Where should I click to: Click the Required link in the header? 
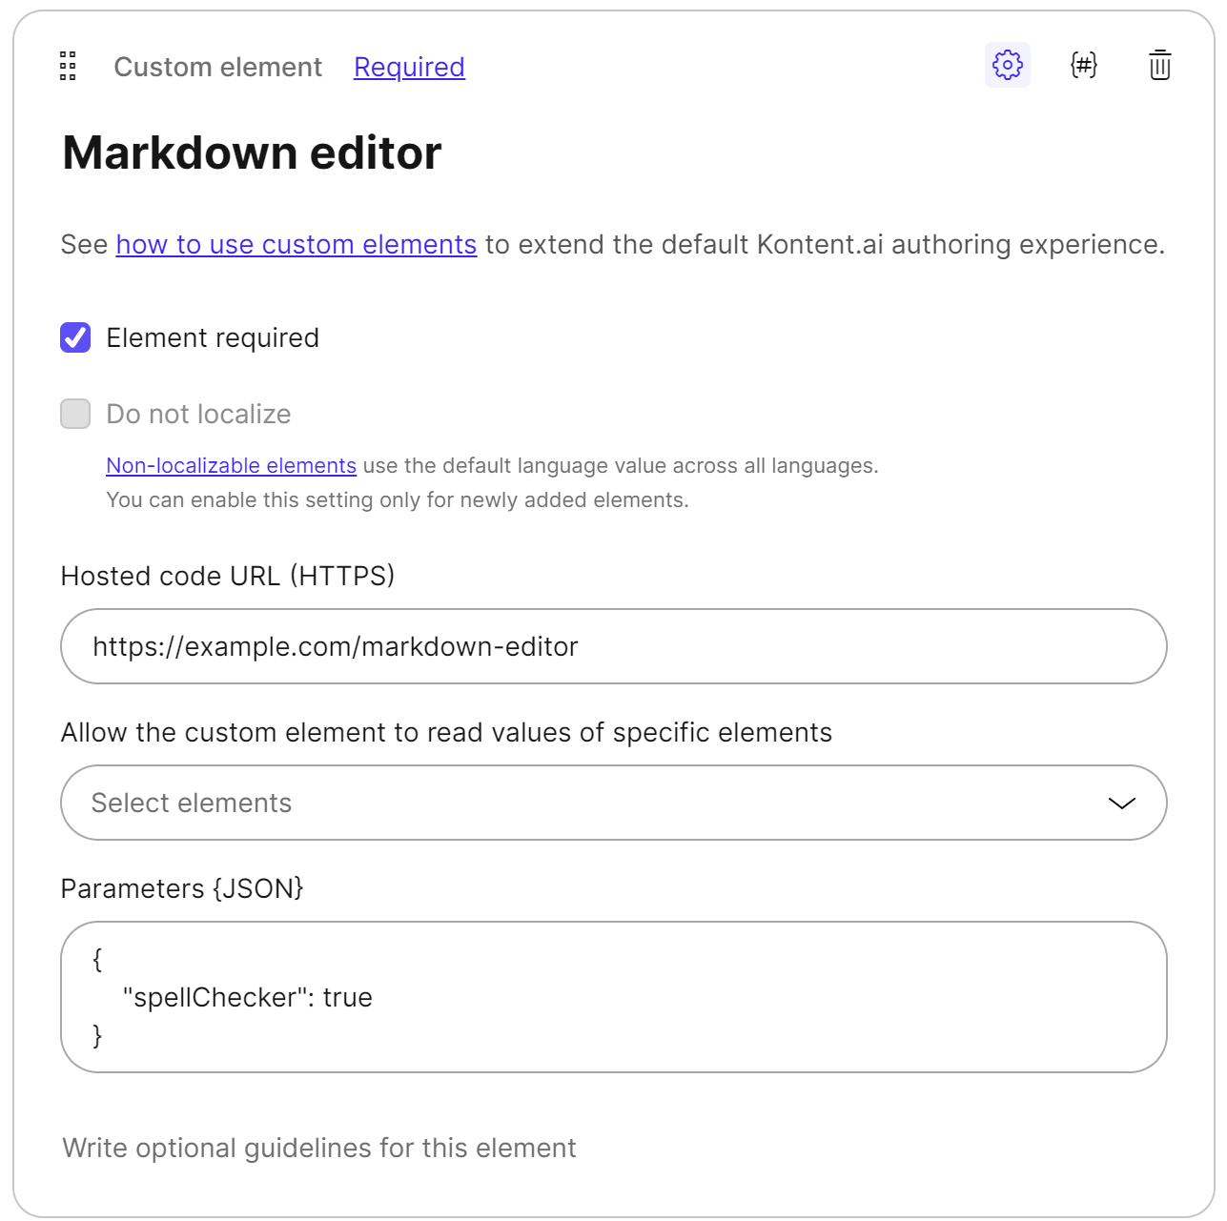pos(409,67)
